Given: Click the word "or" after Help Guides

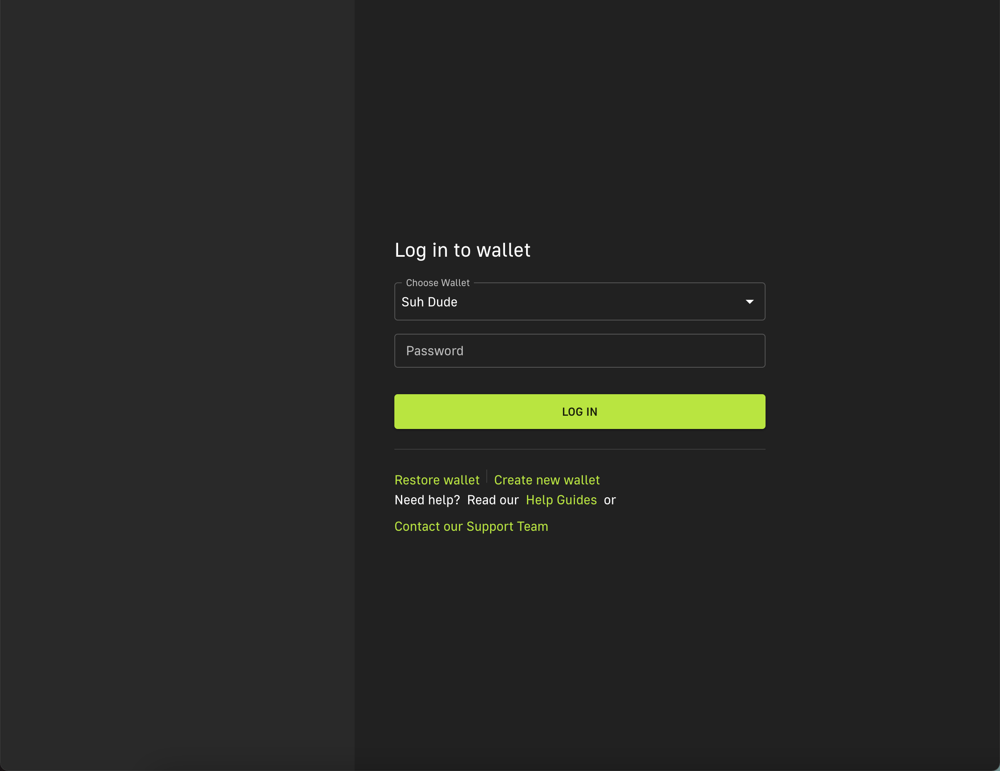Looking at the screenshot, I should 610,500.
